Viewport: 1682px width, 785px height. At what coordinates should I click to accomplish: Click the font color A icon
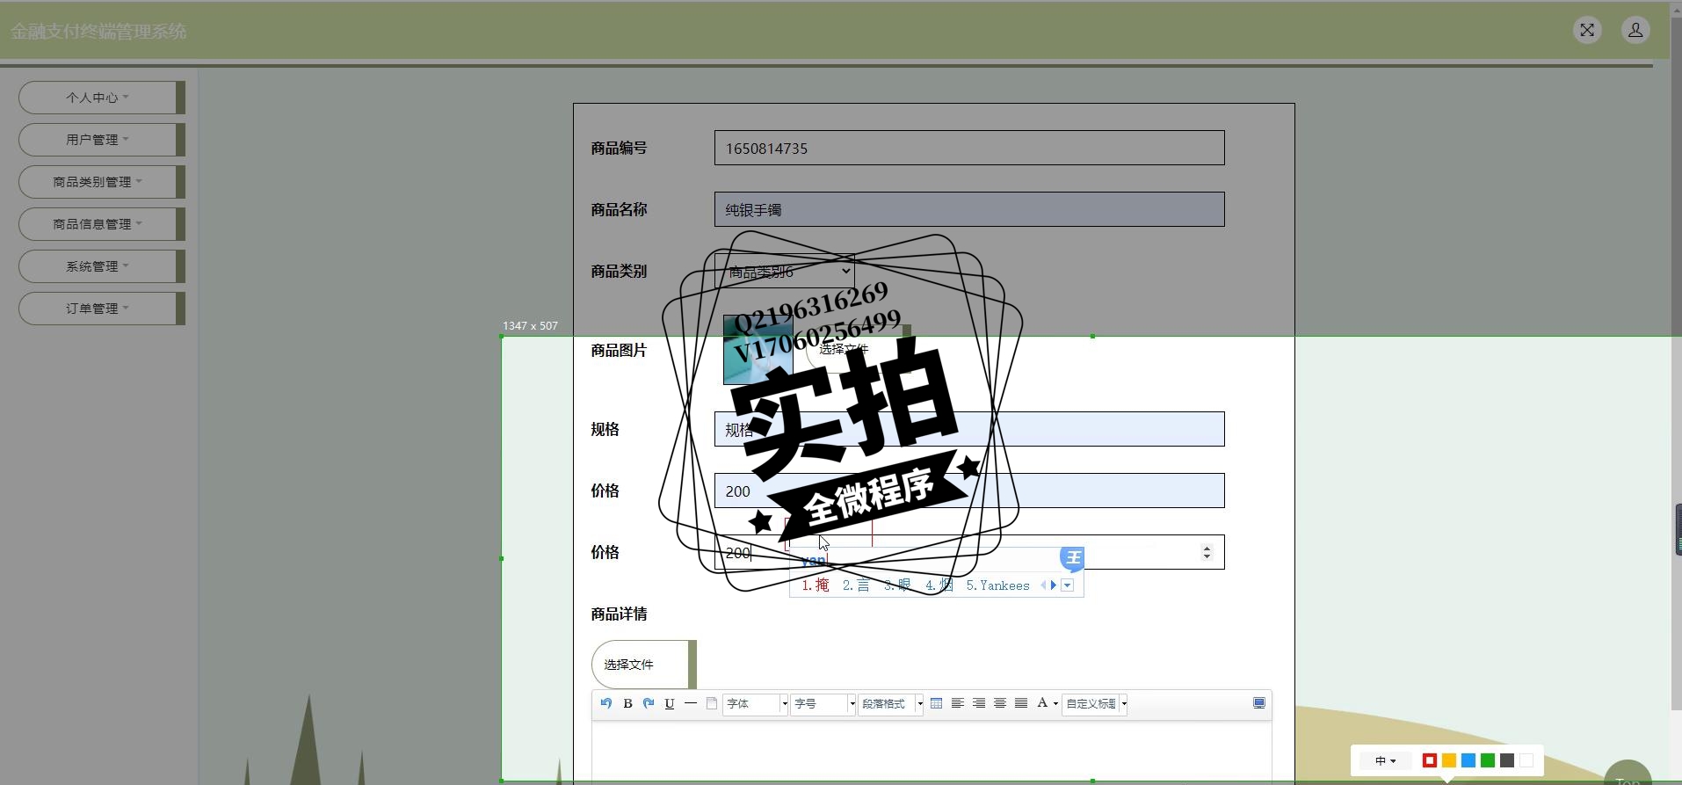[1042, 703]
